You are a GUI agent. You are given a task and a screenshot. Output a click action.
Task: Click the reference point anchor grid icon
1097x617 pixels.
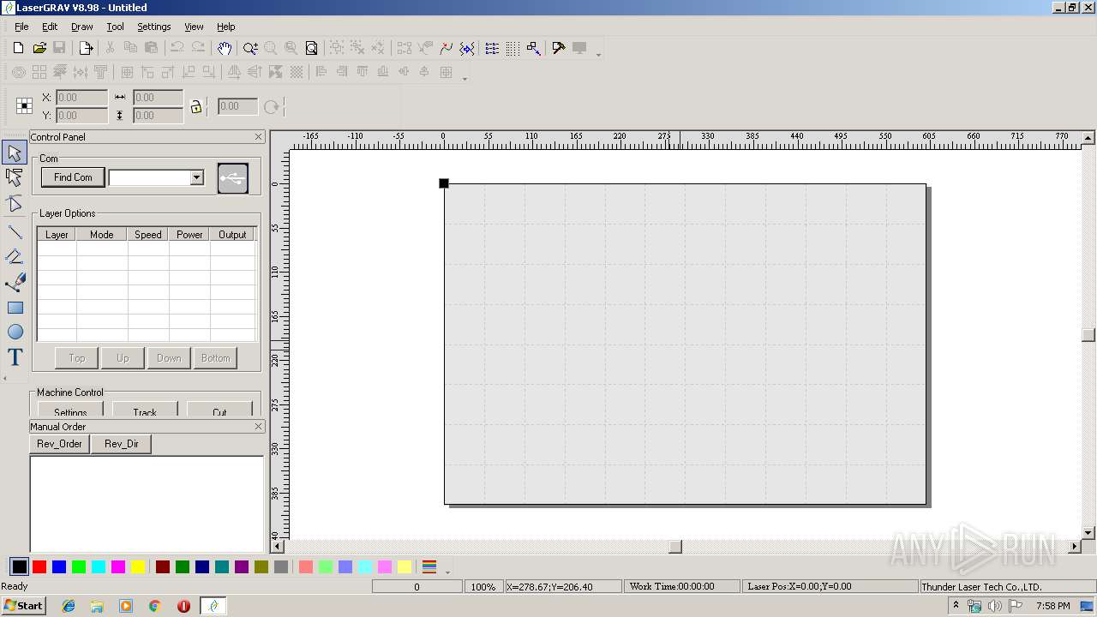tap(25, 106)
